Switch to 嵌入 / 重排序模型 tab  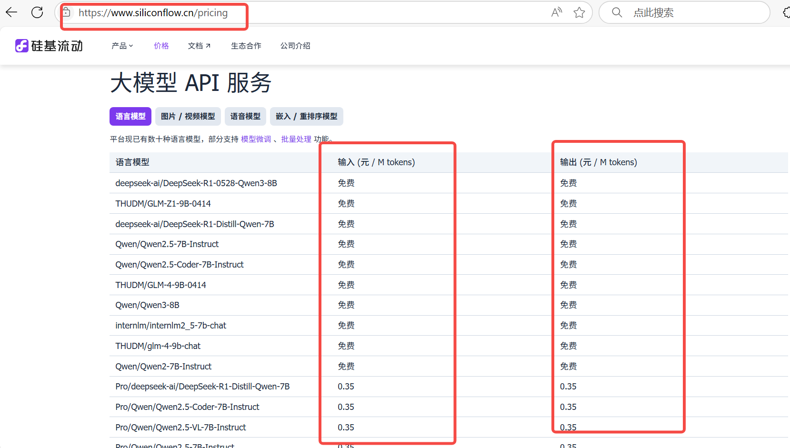click(x=307, y=116)
